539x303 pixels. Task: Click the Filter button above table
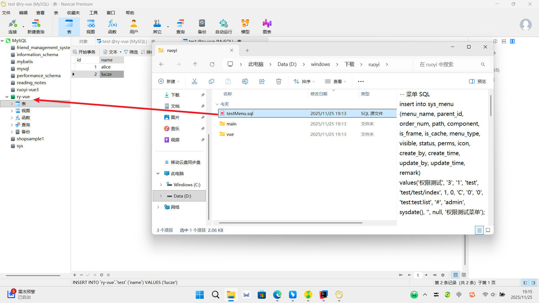(x=131, y=52)
